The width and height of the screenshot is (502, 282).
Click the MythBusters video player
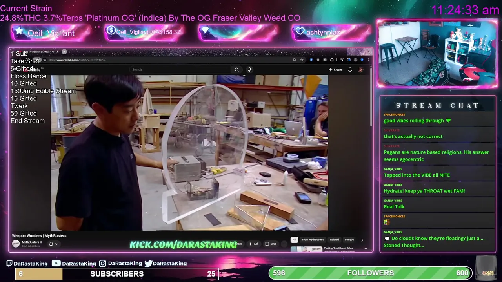(x=189, y=153)
